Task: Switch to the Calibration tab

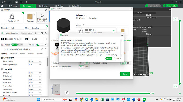Action: [75, 6]
